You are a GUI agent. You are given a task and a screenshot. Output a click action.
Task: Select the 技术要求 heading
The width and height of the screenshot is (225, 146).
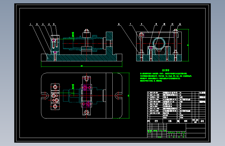coord(166,70)
